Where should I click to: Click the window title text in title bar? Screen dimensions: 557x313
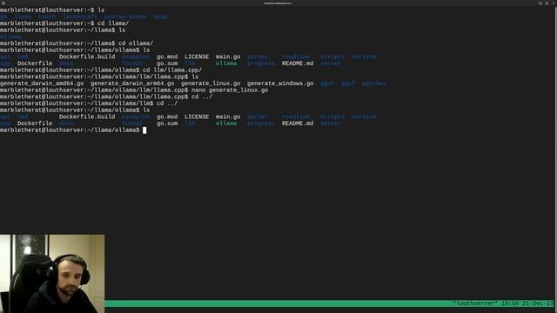(278, 3)
